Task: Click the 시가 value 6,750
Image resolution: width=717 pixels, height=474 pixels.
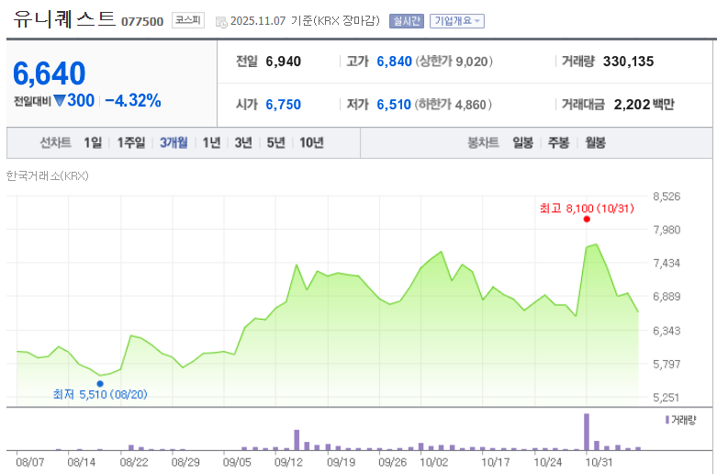Action: (x=284, y=105)
